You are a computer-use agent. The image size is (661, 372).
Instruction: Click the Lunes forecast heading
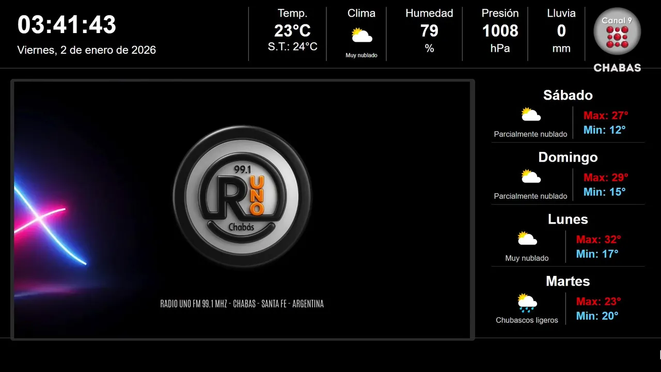[568, 219]
